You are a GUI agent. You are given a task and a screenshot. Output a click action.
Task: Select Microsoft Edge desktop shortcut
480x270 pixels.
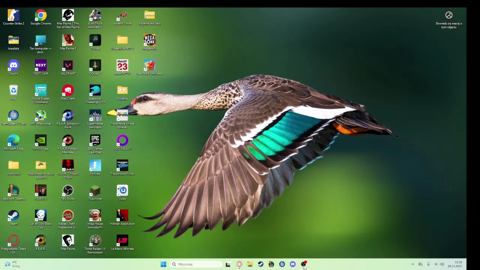(x=13, y=143)
